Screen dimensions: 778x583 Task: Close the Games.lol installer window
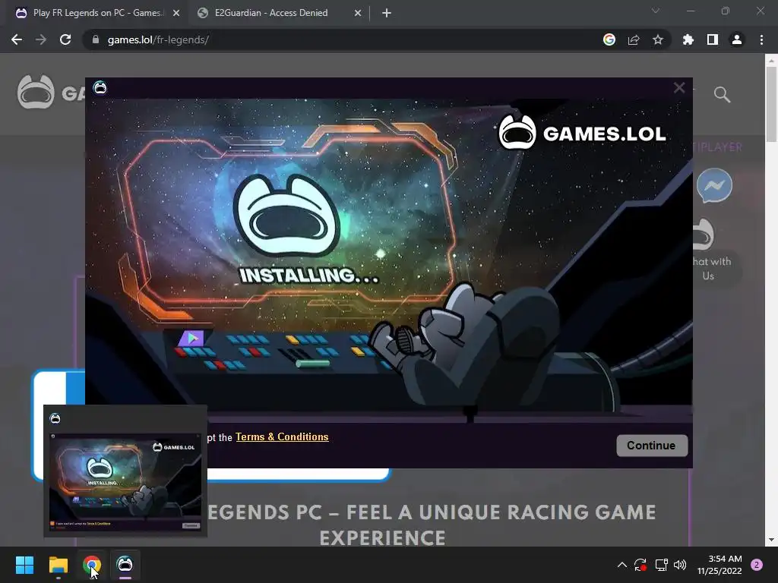(x=679, y=88)
